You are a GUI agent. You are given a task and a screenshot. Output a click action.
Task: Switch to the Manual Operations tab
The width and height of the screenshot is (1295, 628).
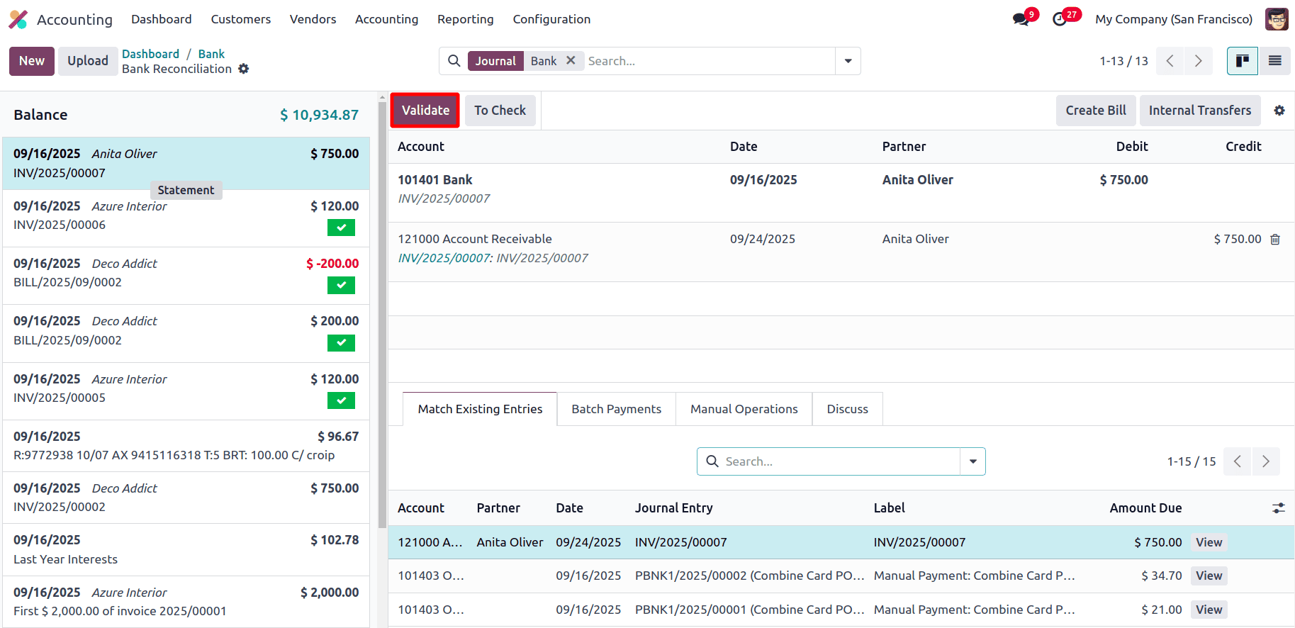click(x=744, y=409)
